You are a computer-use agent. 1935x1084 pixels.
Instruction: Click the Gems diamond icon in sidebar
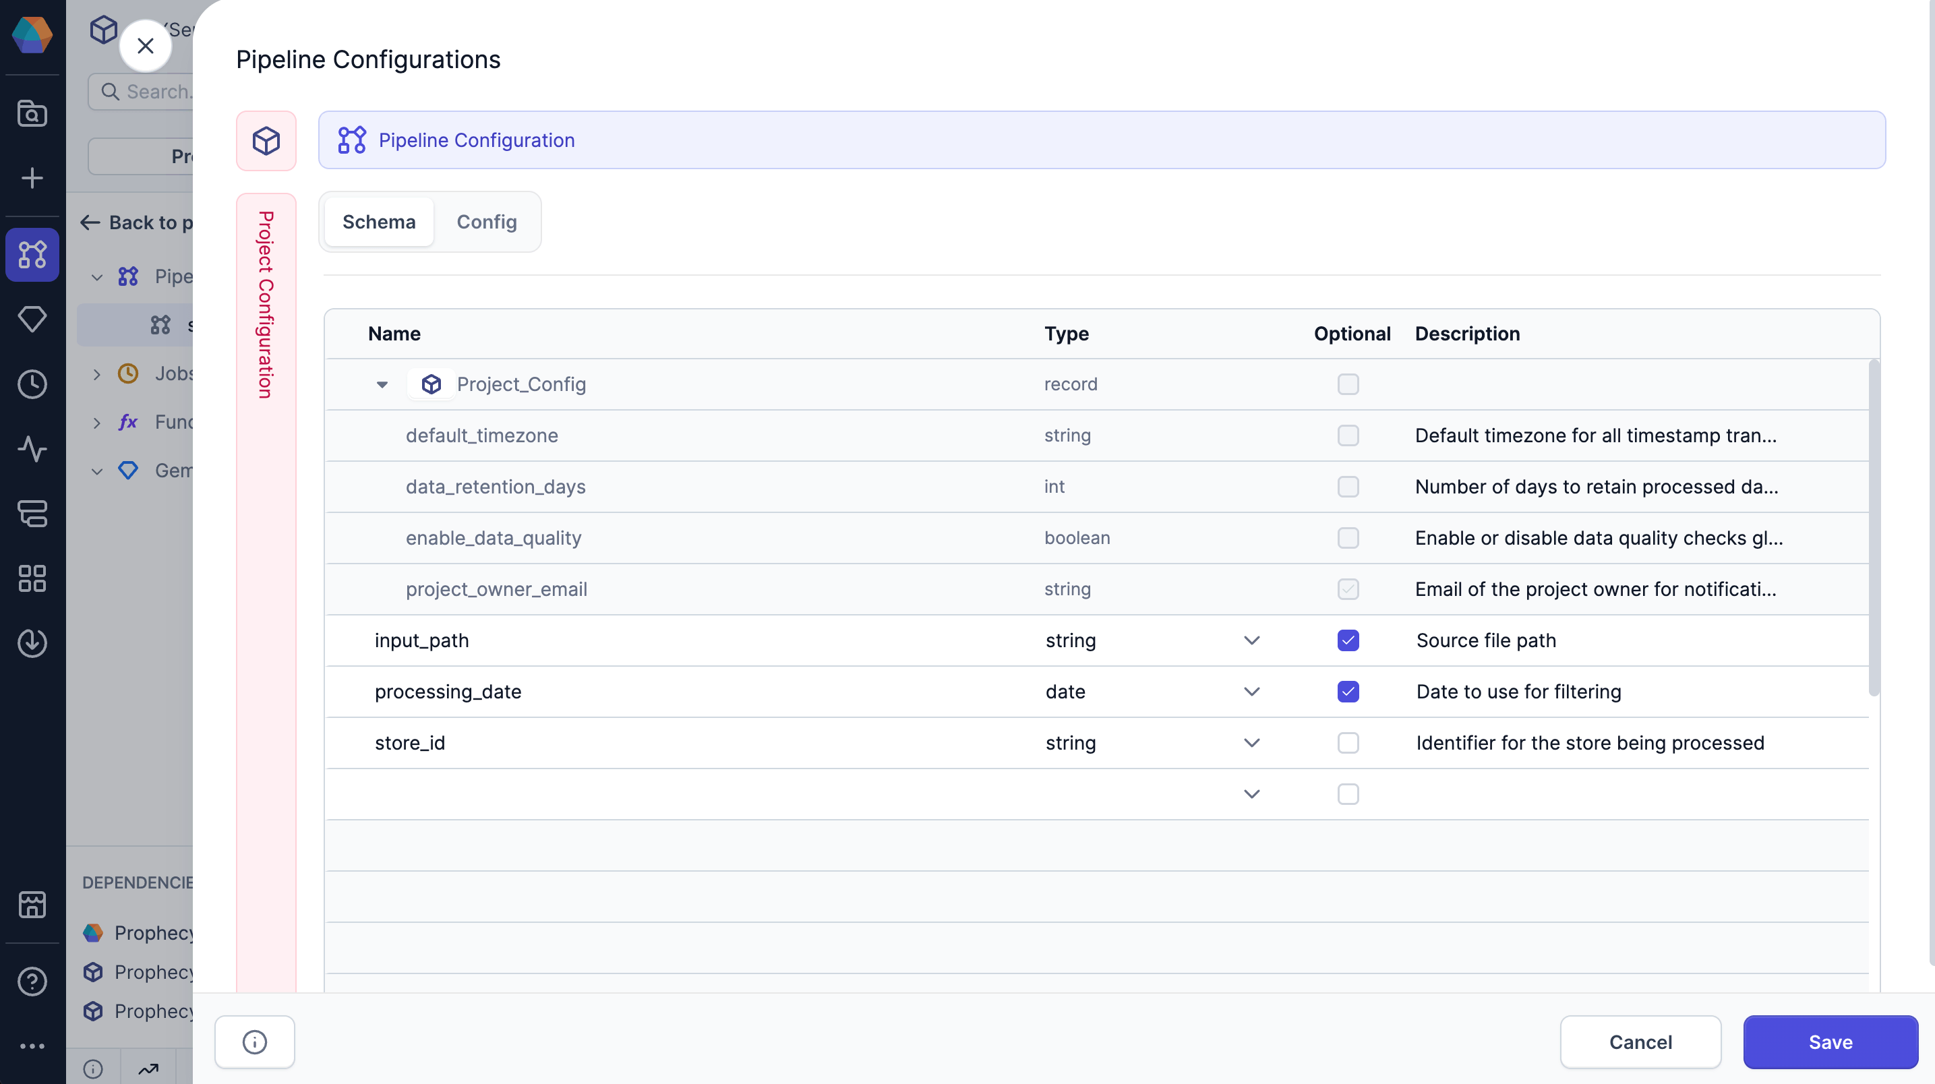click(32, 318)
